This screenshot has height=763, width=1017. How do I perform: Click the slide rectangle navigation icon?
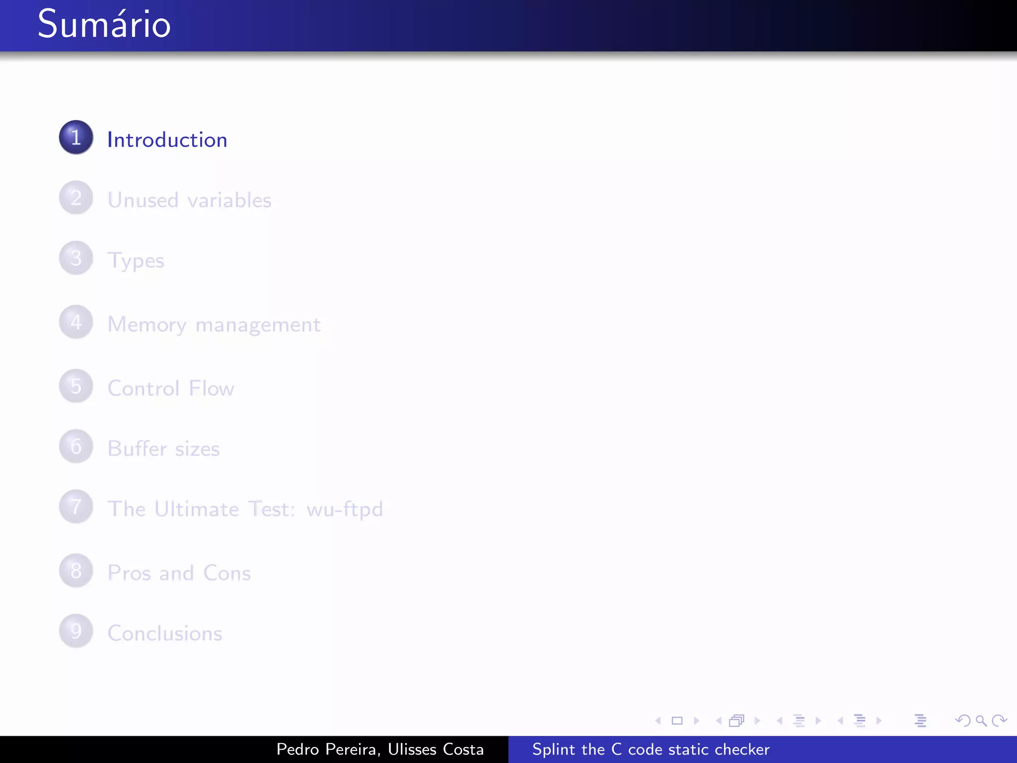coord(677,721)
